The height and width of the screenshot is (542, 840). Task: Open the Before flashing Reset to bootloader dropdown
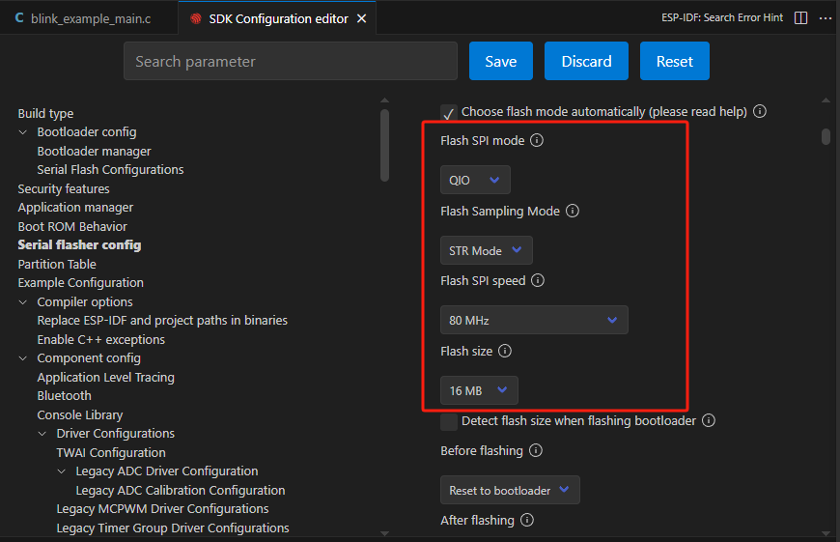coord(510,490)
